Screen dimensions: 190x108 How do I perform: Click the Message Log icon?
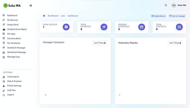click(x=4, y=57)
